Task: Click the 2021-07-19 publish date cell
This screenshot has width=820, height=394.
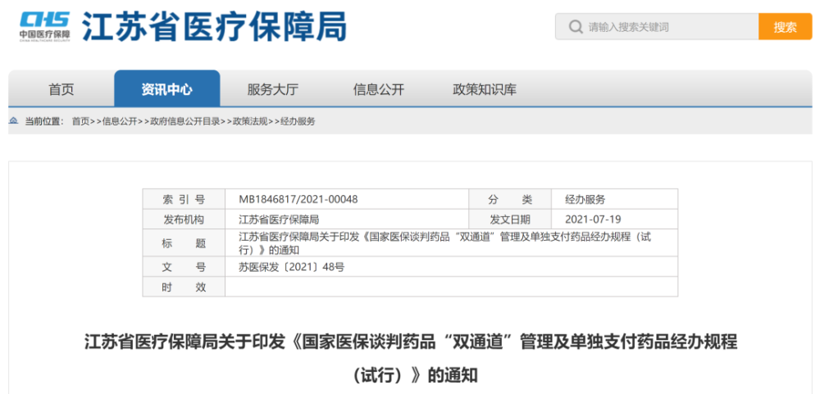Action: tap(614, 219)
